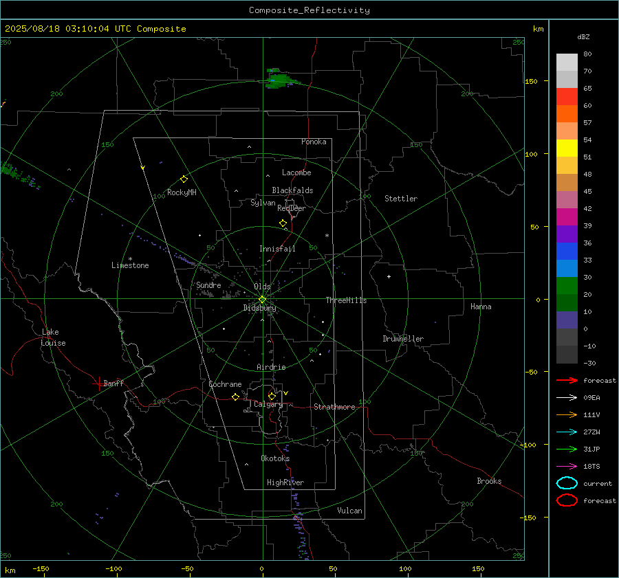Click the yellow diamond radar center marker at Olds

click(x=262, y=300)
